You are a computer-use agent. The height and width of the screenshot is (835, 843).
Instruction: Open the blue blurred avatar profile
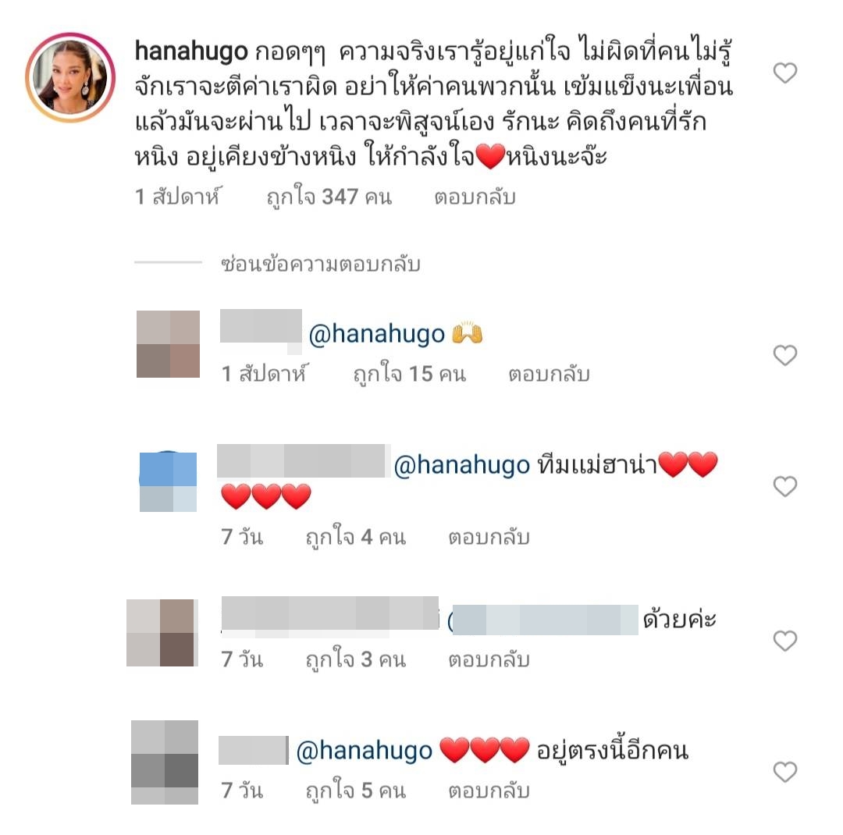pos(168,481)
